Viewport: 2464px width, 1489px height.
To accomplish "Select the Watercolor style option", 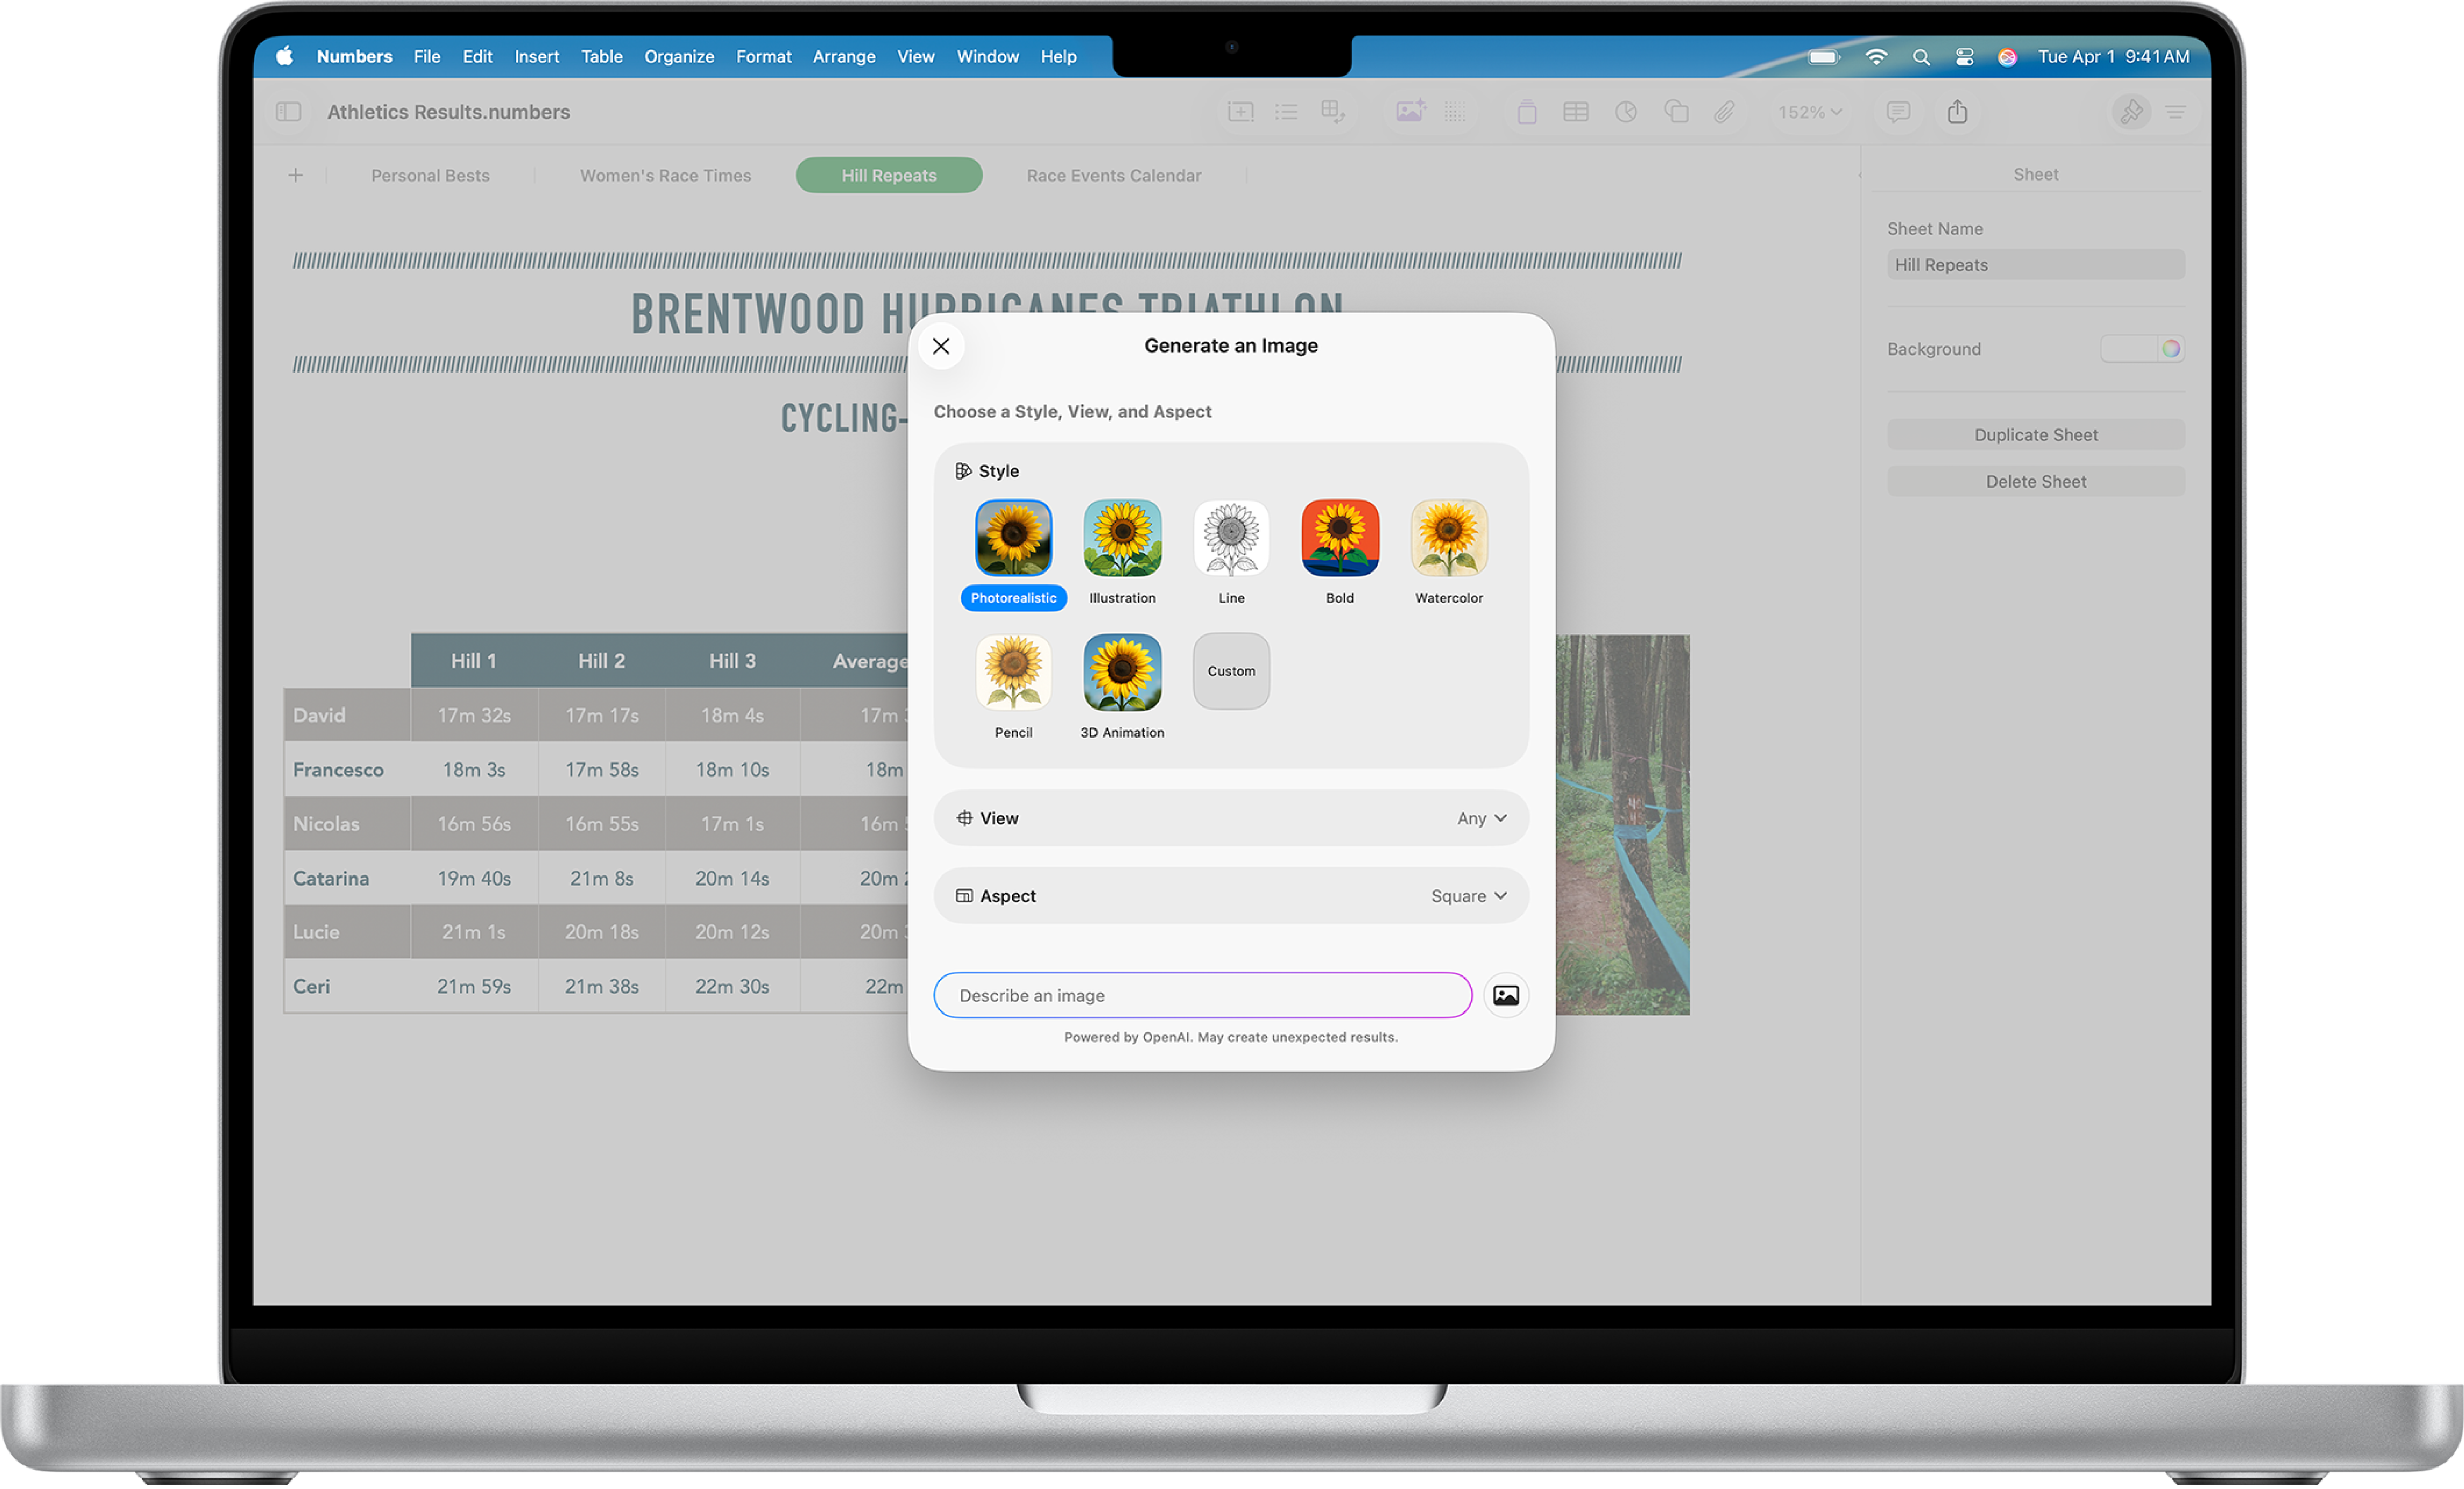I will click(x=1448, y=540).
